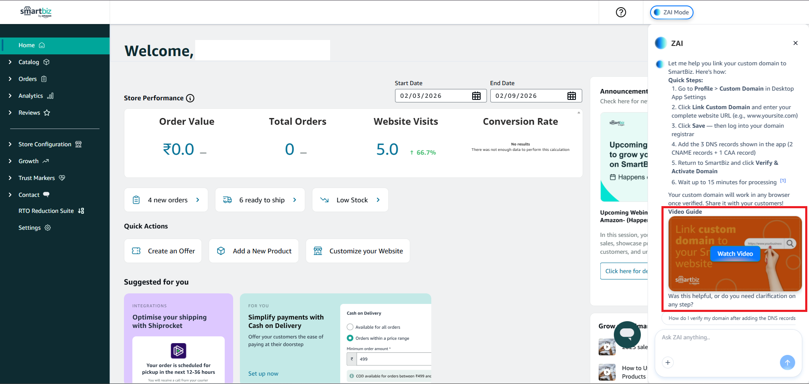Image resolution: width=809 pixels, height=384 pixels.
Task: Toggle the ZAI Mode switch
Action: pos(672,12)
